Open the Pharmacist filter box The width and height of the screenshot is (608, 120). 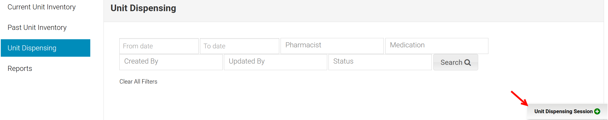pos(332,46)
